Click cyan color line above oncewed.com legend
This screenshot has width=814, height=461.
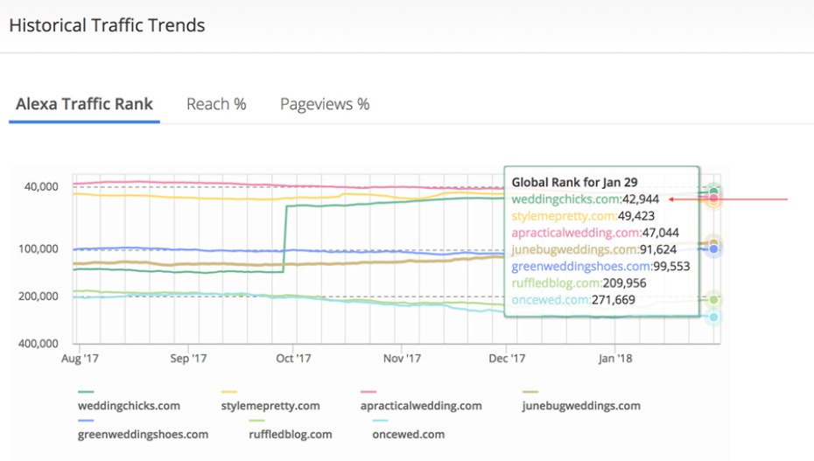click(380, 421)
